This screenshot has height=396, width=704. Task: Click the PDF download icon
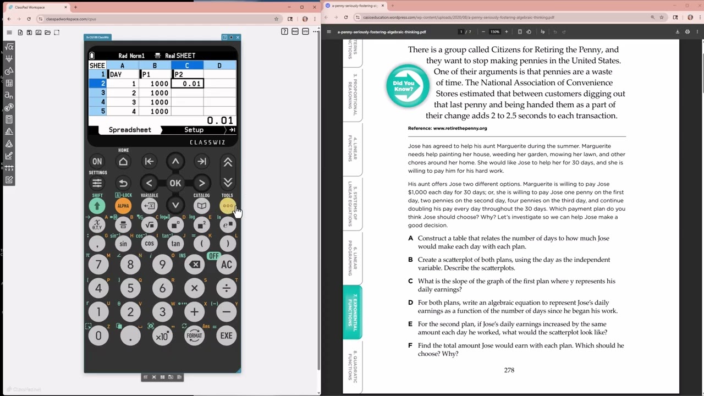click(x=677, y=32)
